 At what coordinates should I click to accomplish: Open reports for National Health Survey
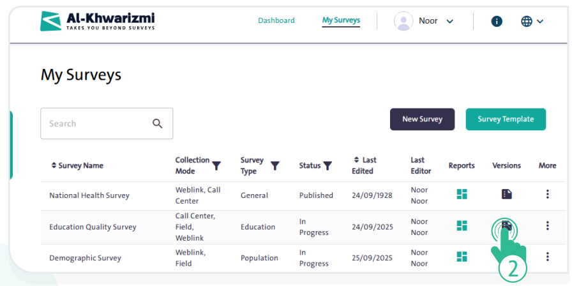[x=462, y=195]
